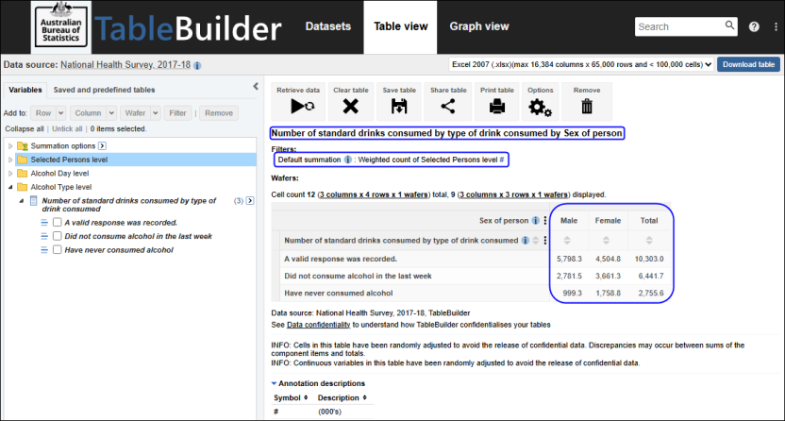Click the info icon next to Sex of person
This screenshot has height=421, width=785.
535,221
